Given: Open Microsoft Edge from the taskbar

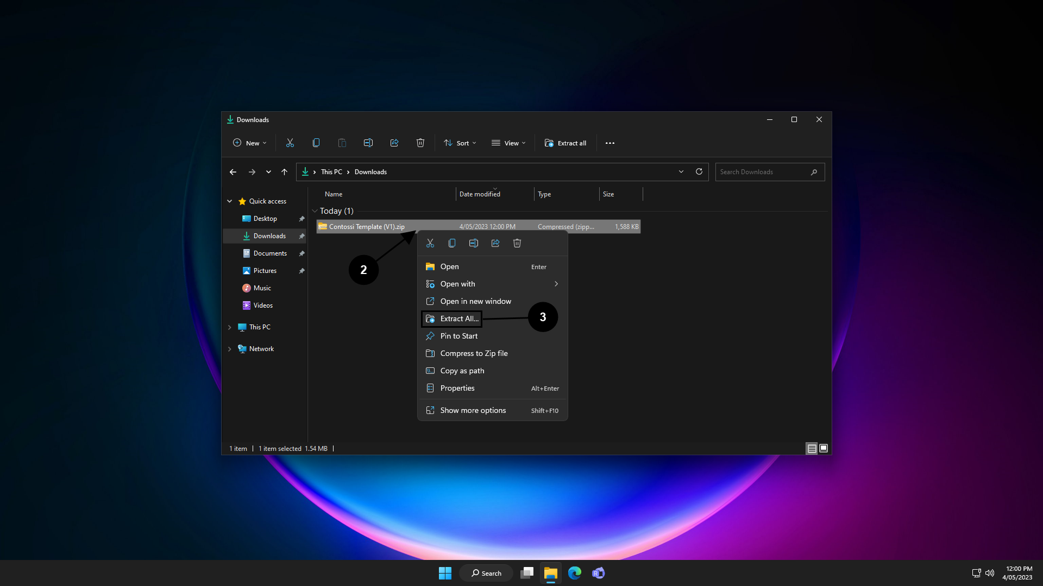Looking at the screenshot, I should click(575, 573).
